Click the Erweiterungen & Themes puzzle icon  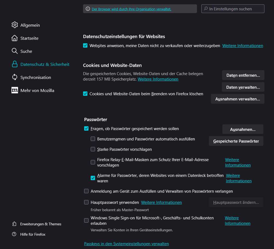pyautogui.click(x=14, y=224)
